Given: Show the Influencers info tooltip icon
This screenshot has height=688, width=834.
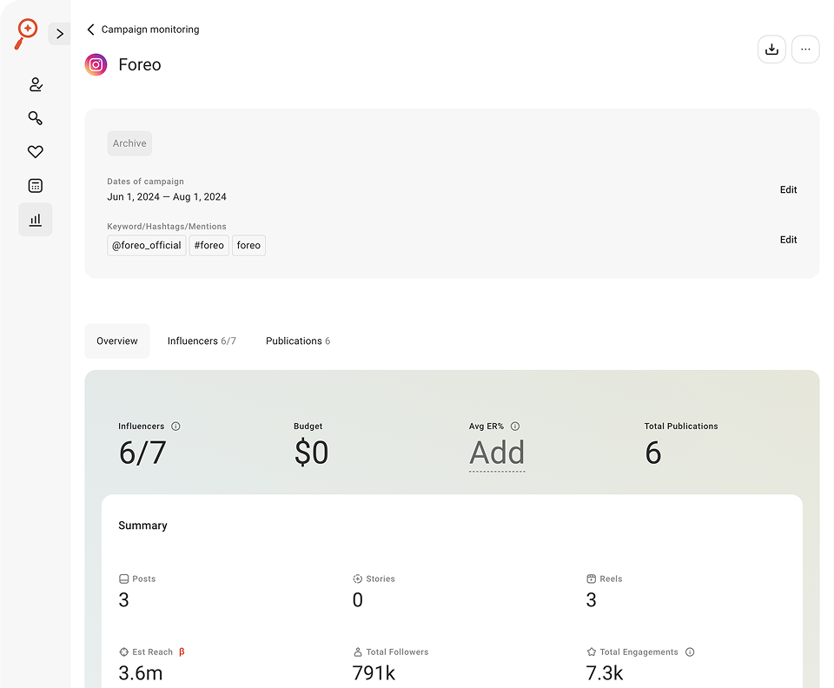Looking at the screenshot, I should 175,427.
